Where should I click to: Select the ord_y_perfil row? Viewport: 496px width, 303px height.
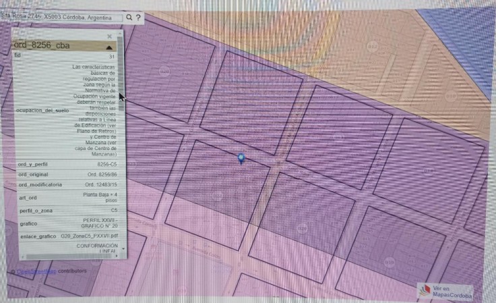[66, 164]
